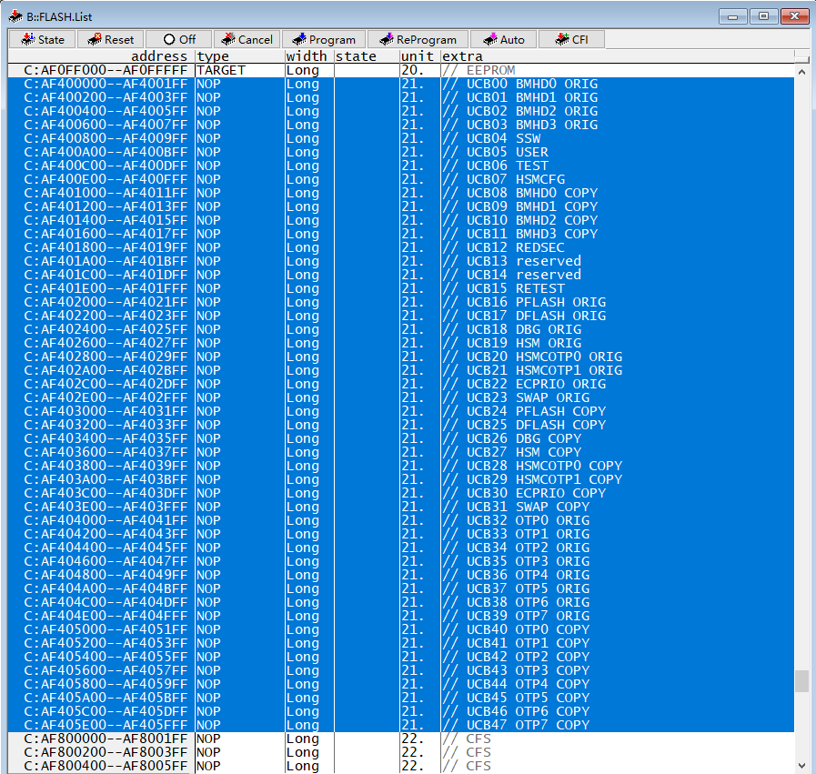
Task: Click the Reset toolbar button
Action: pyautogui.click(x=111, y=39)
